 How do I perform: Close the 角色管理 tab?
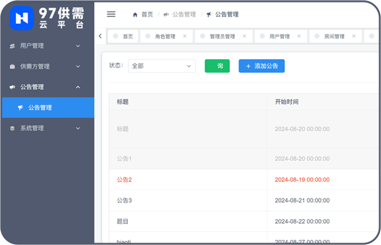pyautogui.click(x=185, y=36)
